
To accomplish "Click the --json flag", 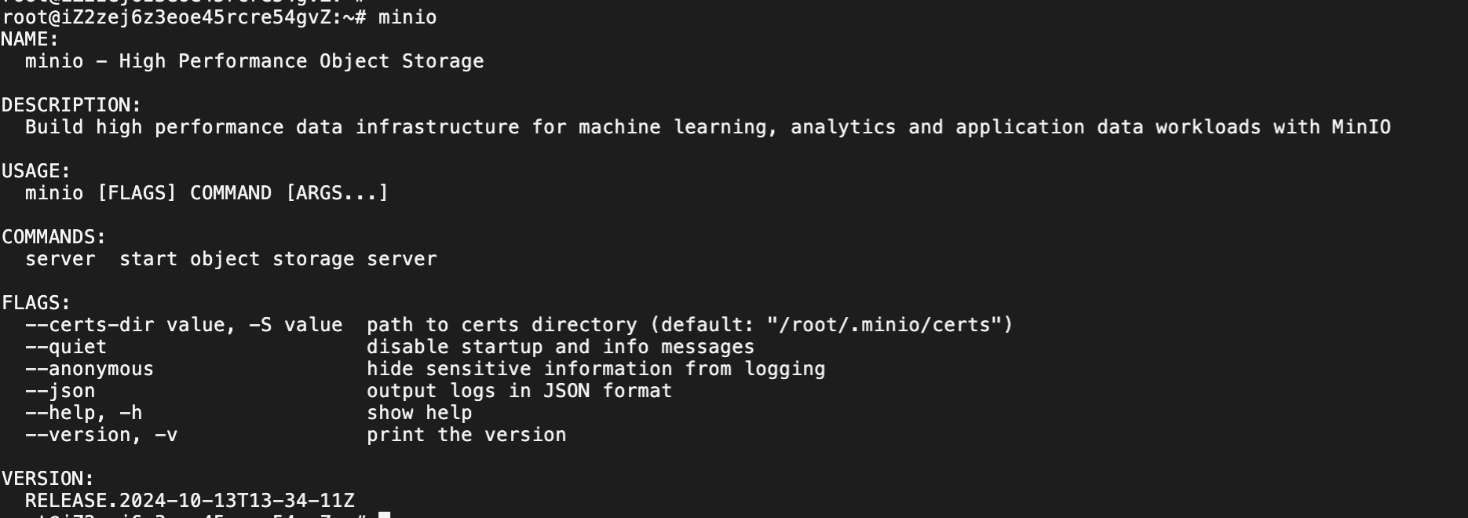I will (60, 391).
